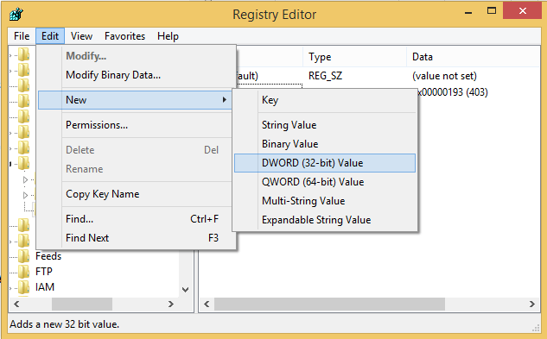
Task: Click the Registry Editor app icon in title bar
Action: tap(16, 15)
